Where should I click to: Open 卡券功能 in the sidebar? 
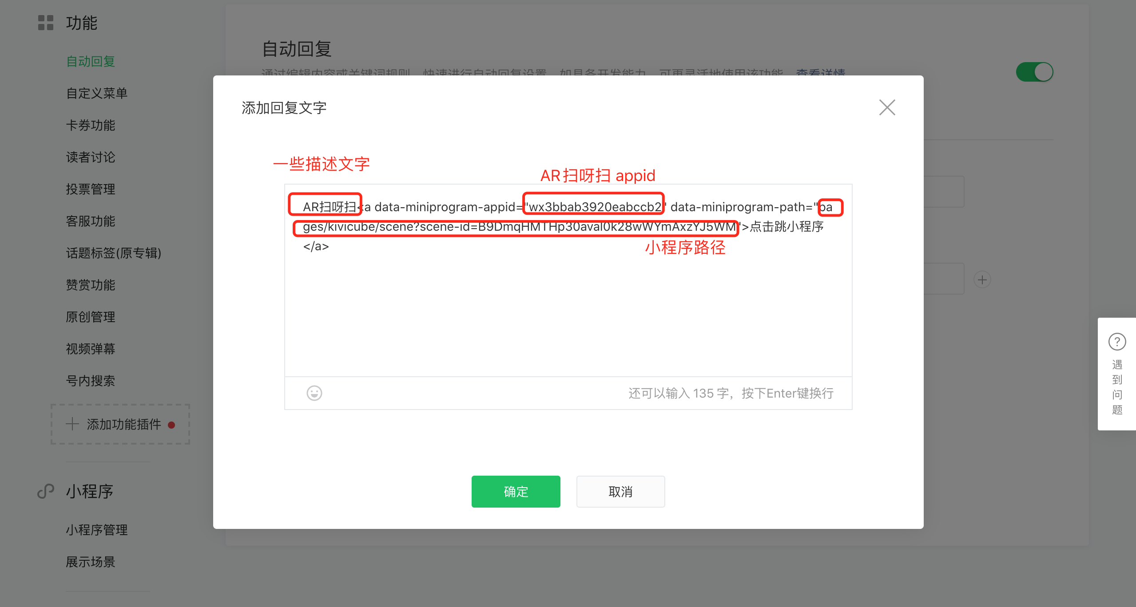tap(91, 125)
